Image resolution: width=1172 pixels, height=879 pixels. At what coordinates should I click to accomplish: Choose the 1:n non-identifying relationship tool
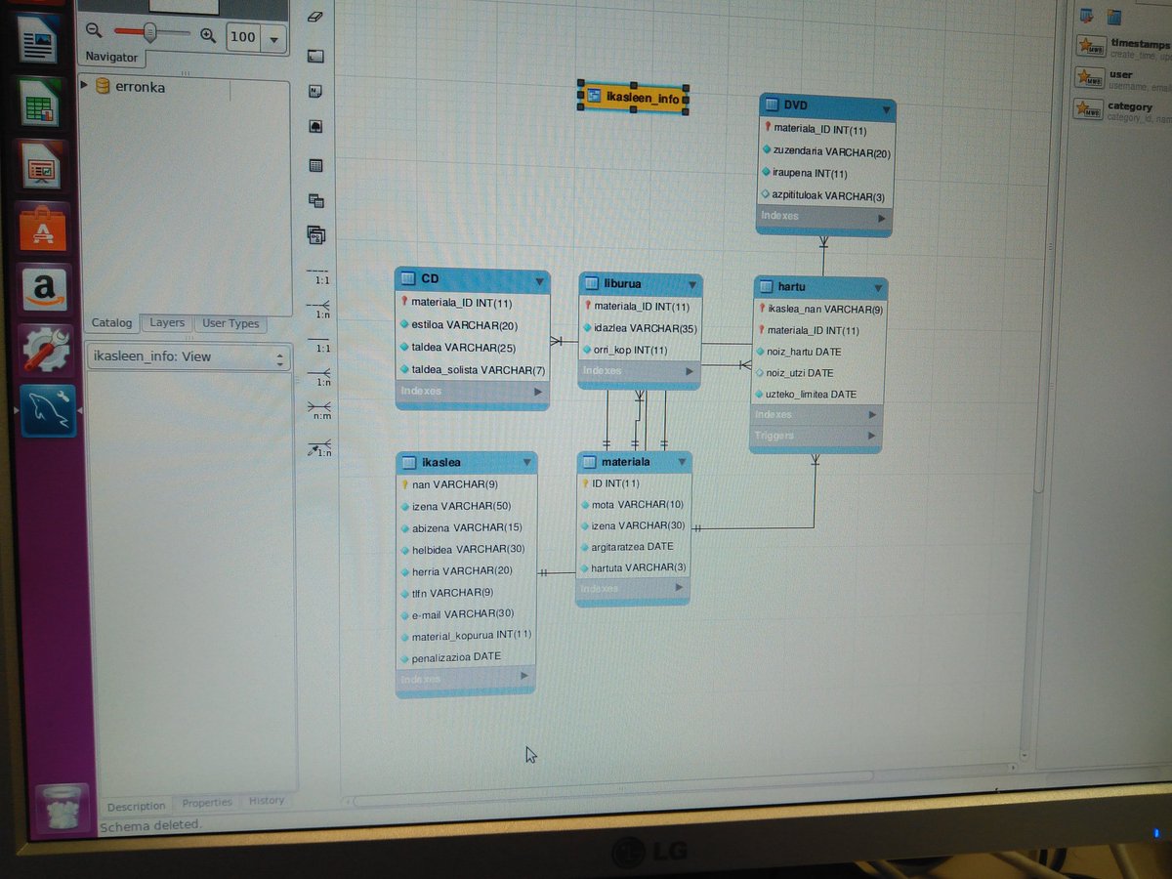(x=319, y=309)
